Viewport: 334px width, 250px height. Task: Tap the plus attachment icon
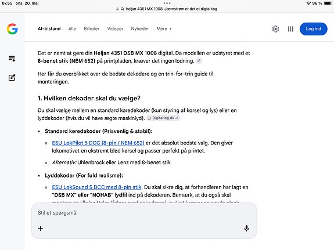pyautogui.click(x=40, y=229)
